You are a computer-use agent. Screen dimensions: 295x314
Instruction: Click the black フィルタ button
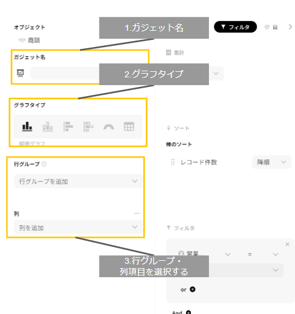235,27
